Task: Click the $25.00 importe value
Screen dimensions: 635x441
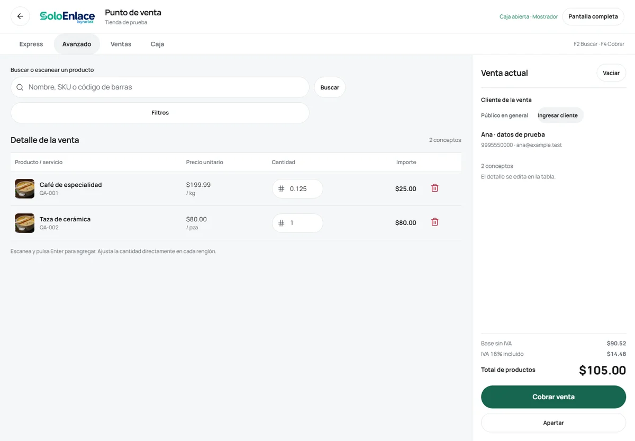Action: click(x=406, y=189)
